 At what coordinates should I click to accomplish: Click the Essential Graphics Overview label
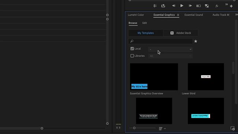click(x=147, y=93)
